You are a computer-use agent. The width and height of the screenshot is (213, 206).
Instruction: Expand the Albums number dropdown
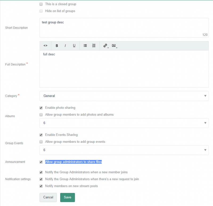point(124,123)
